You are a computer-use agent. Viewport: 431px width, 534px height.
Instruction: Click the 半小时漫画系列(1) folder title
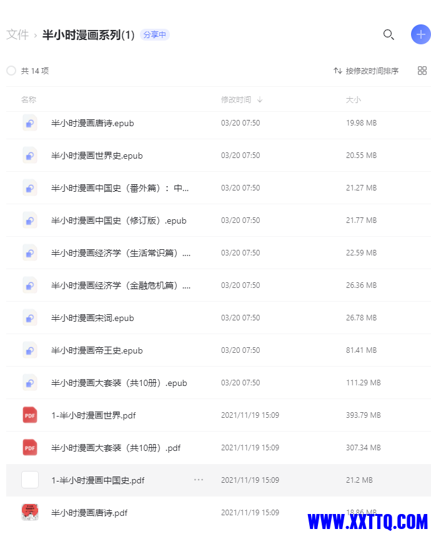point(89,35)
